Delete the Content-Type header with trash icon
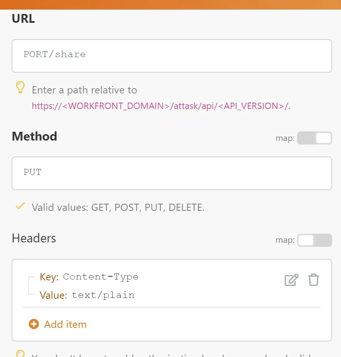Image resolution: width=341 pixels, height=357 pixels. click(x=313, y=280)
